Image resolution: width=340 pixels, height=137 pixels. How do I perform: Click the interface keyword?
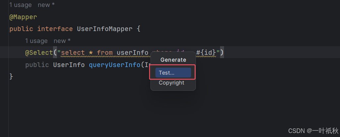[55, 29]
